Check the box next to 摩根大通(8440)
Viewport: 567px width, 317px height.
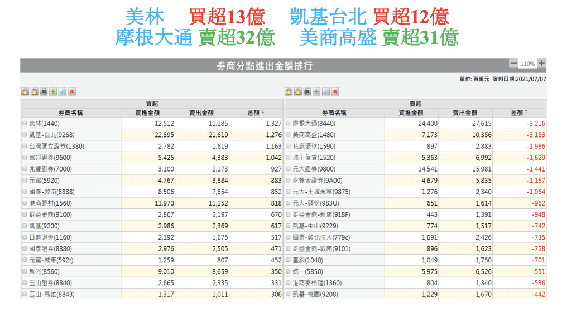(x=288, y=123)
